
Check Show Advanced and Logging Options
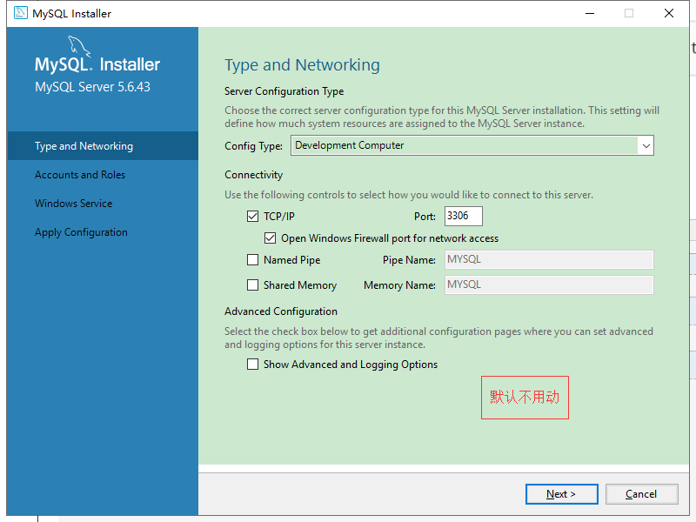(x=252, y=365)
